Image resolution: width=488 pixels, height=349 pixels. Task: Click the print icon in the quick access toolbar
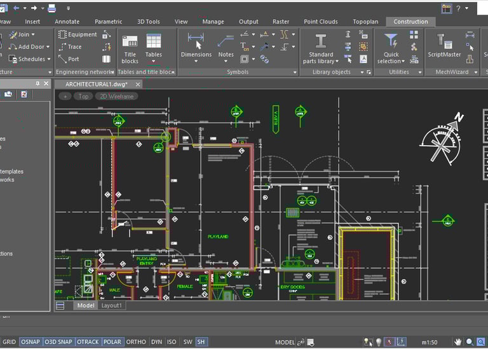[x=51, y=8]
